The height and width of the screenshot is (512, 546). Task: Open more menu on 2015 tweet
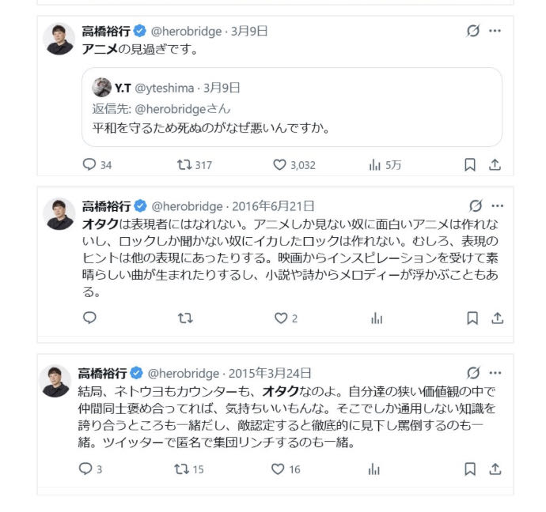[497, 373]
